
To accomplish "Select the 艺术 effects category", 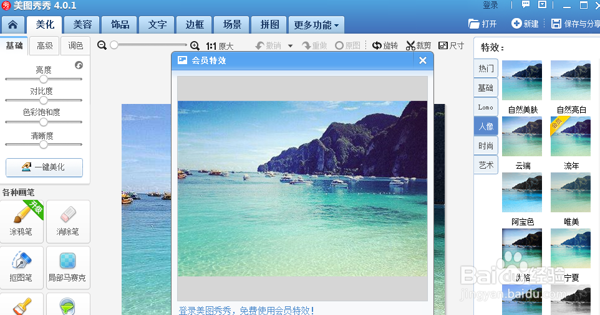I will (x=486, y=165).
